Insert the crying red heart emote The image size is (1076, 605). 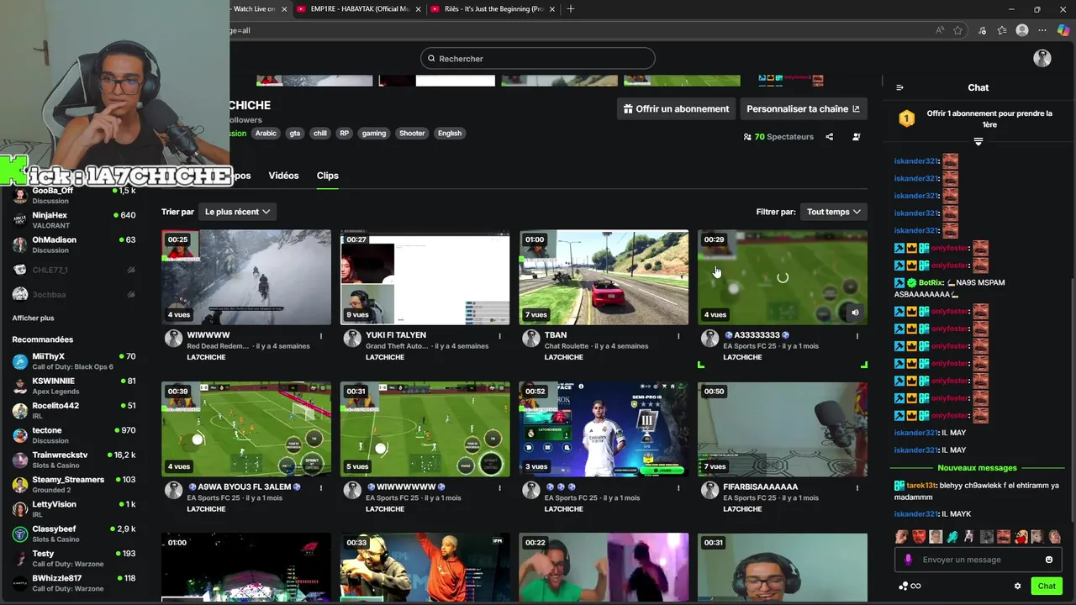[1021, 536]
